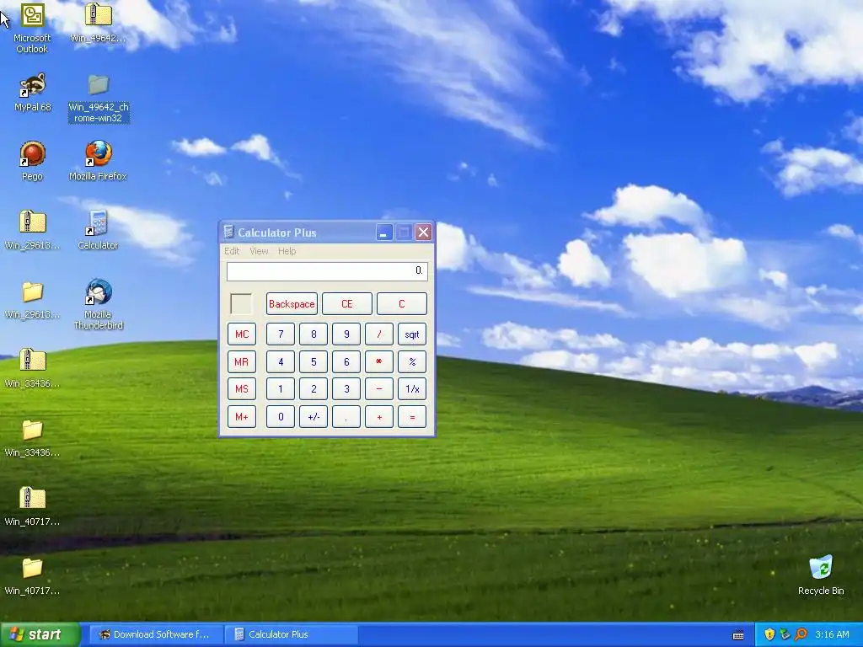This screenshot has height=647, width=863.
Task: Click the 1/x reciprocal button
Action: pyautogui.click(x=412, y=389)
